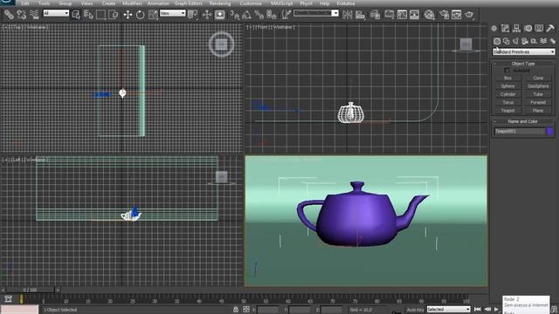Switch to Utilities panel hammer tab

coord(550,28)
